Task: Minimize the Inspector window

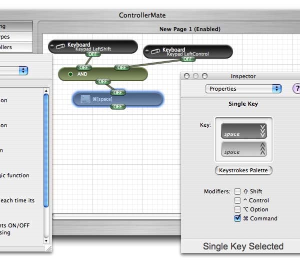Action: tap(195, 76)
